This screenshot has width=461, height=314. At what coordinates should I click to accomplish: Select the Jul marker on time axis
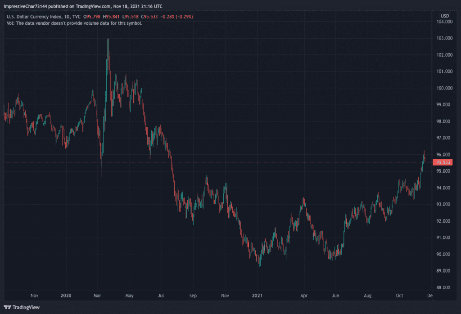pyautogui.click(x=162, y=296)
